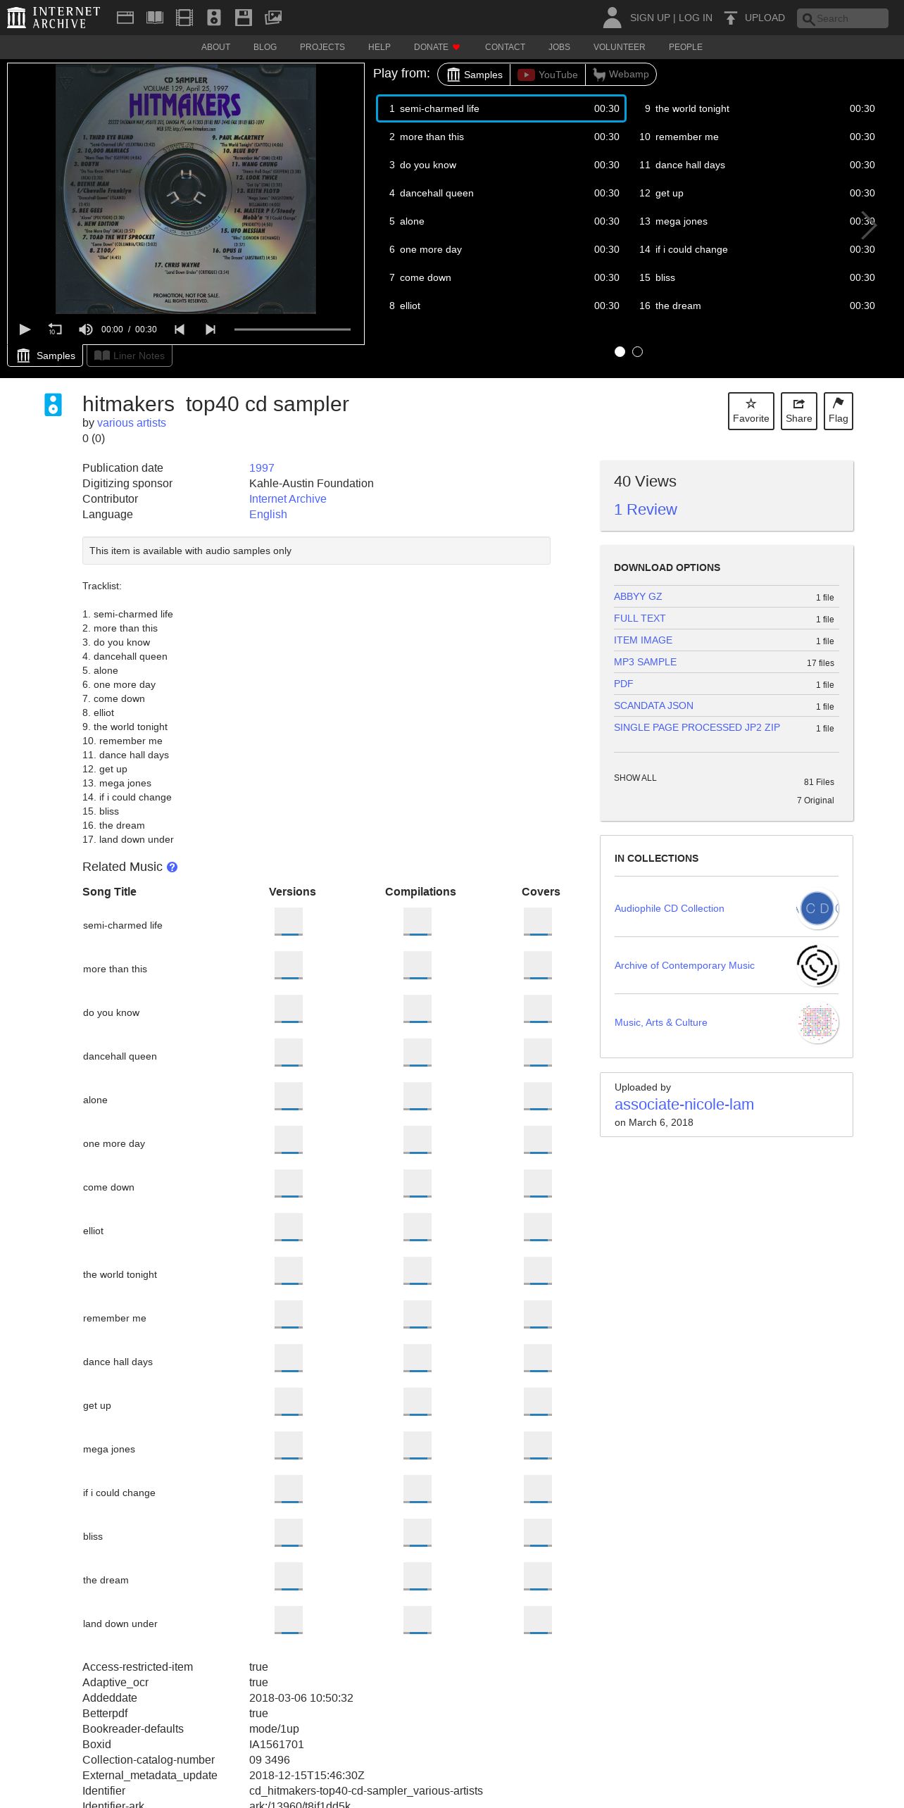Download ABBYY GZ file
904x1808 pixels.
click(638, 596)
